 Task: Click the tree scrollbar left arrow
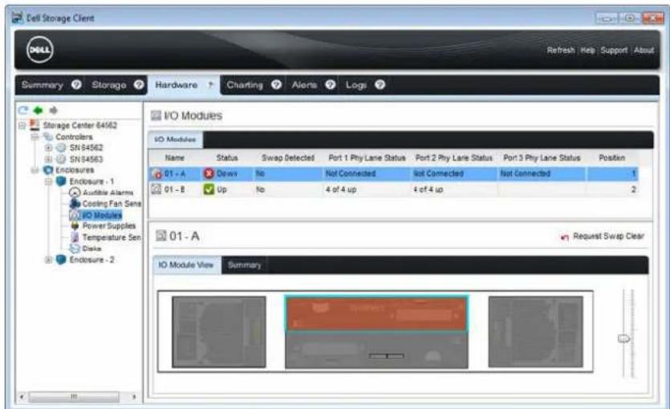point(22,397)
